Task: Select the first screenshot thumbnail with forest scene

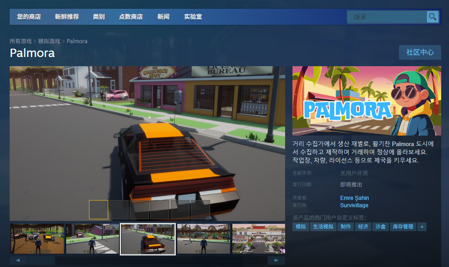Action: (x=38, y=239)
